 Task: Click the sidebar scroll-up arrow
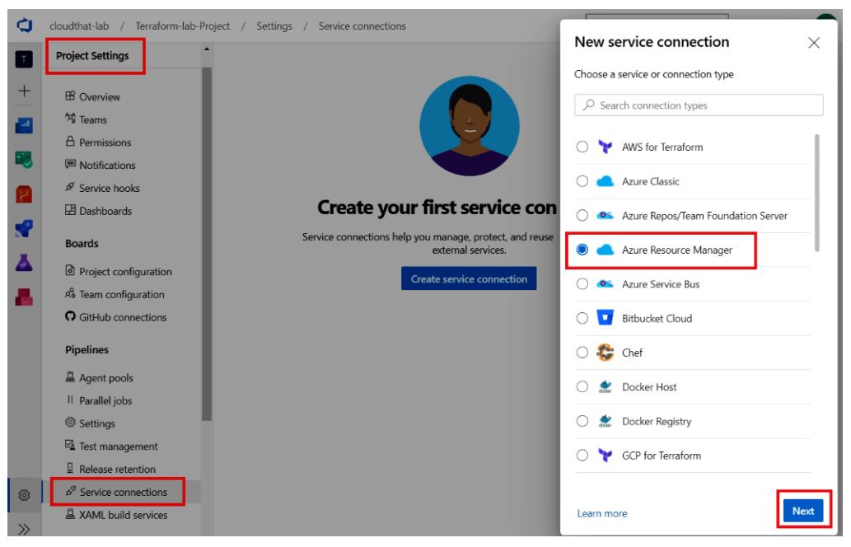pos(206,49)
